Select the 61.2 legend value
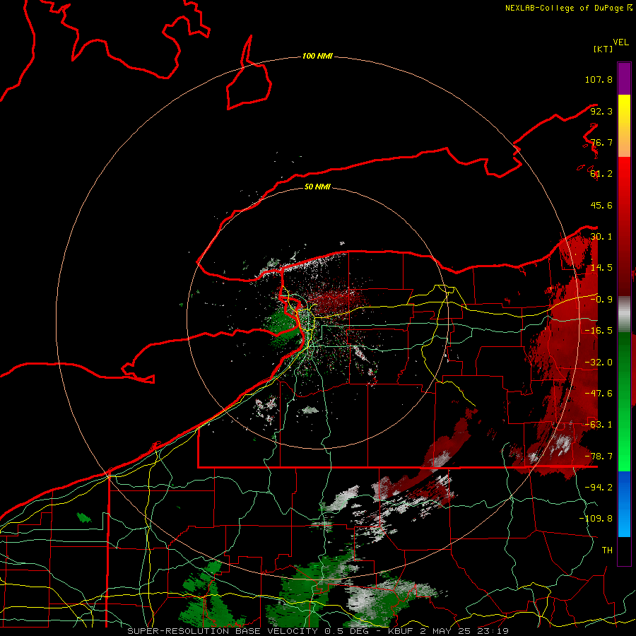 tap(601, 174)
